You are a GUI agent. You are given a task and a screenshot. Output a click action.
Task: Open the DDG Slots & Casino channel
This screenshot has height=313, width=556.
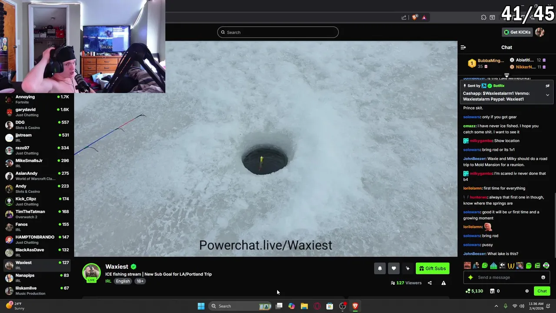tap(37, 125)
